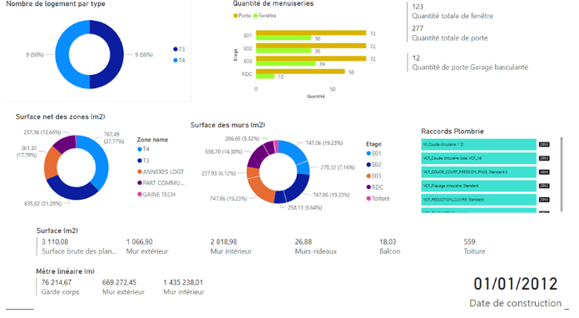This screenshot has width=579, height=318.
Task: Click T3 in the Zone name legend
Action: point(143,161)
